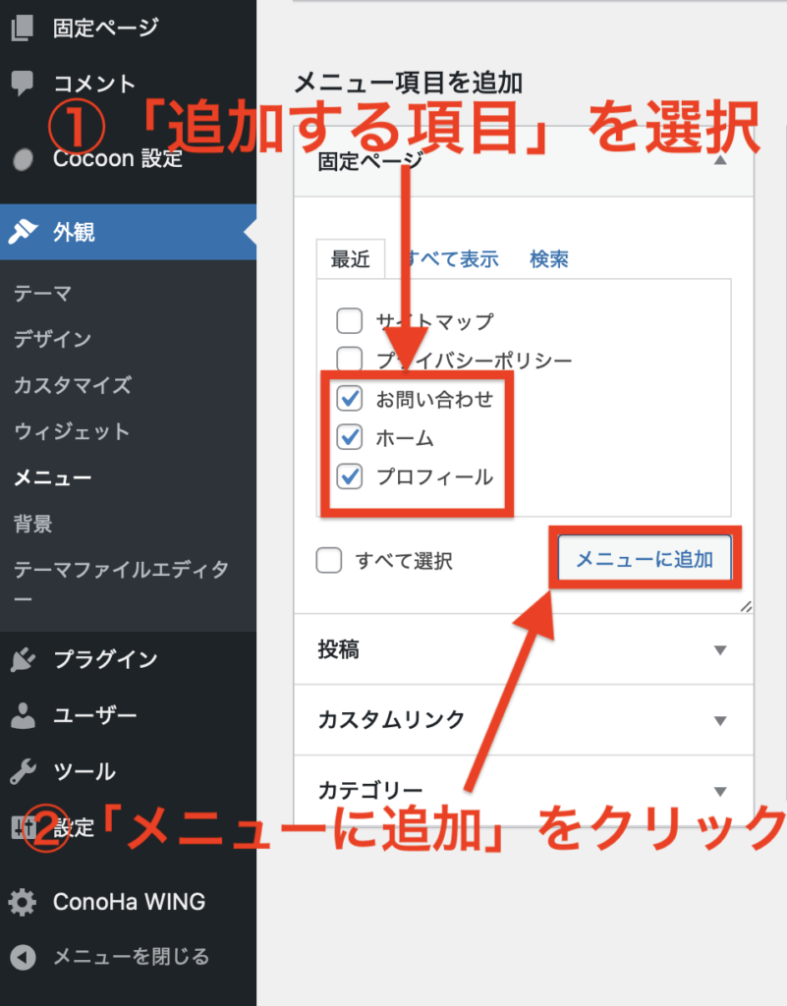Uncheck the お問い合わせ checkbox

coord(349,399)
